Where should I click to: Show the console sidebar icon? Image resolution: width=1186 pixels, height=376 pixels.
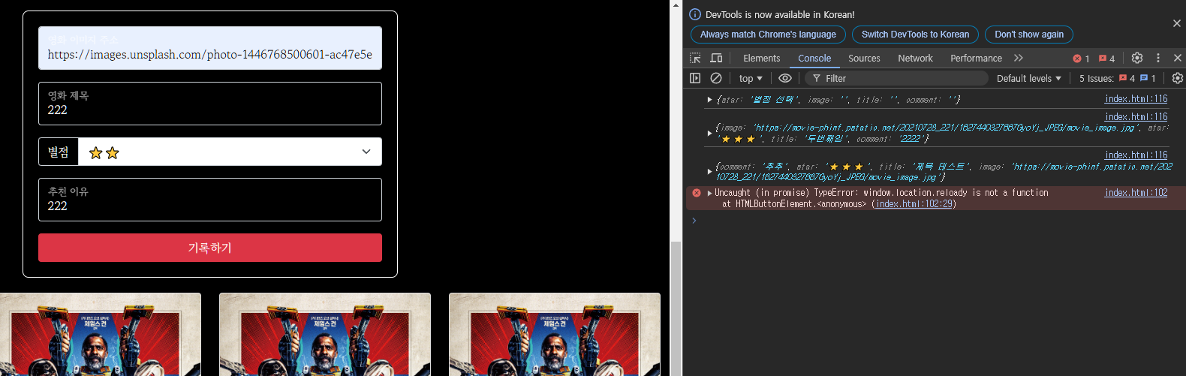point(695,78)
